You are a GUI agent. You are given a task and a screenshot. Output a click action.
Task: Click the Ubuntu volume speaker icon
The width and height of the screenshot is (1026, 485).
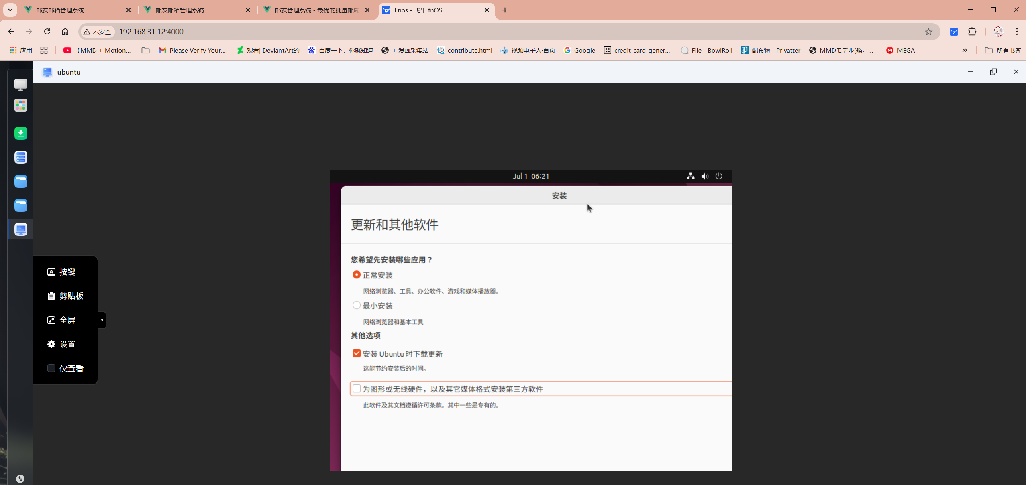pos(705,176)
